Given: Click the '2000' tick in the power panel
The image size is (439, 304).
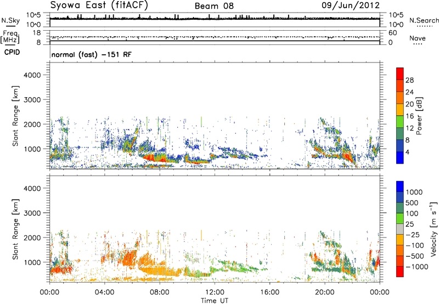Looking at the screenshot, I should [x=32, y=124].
